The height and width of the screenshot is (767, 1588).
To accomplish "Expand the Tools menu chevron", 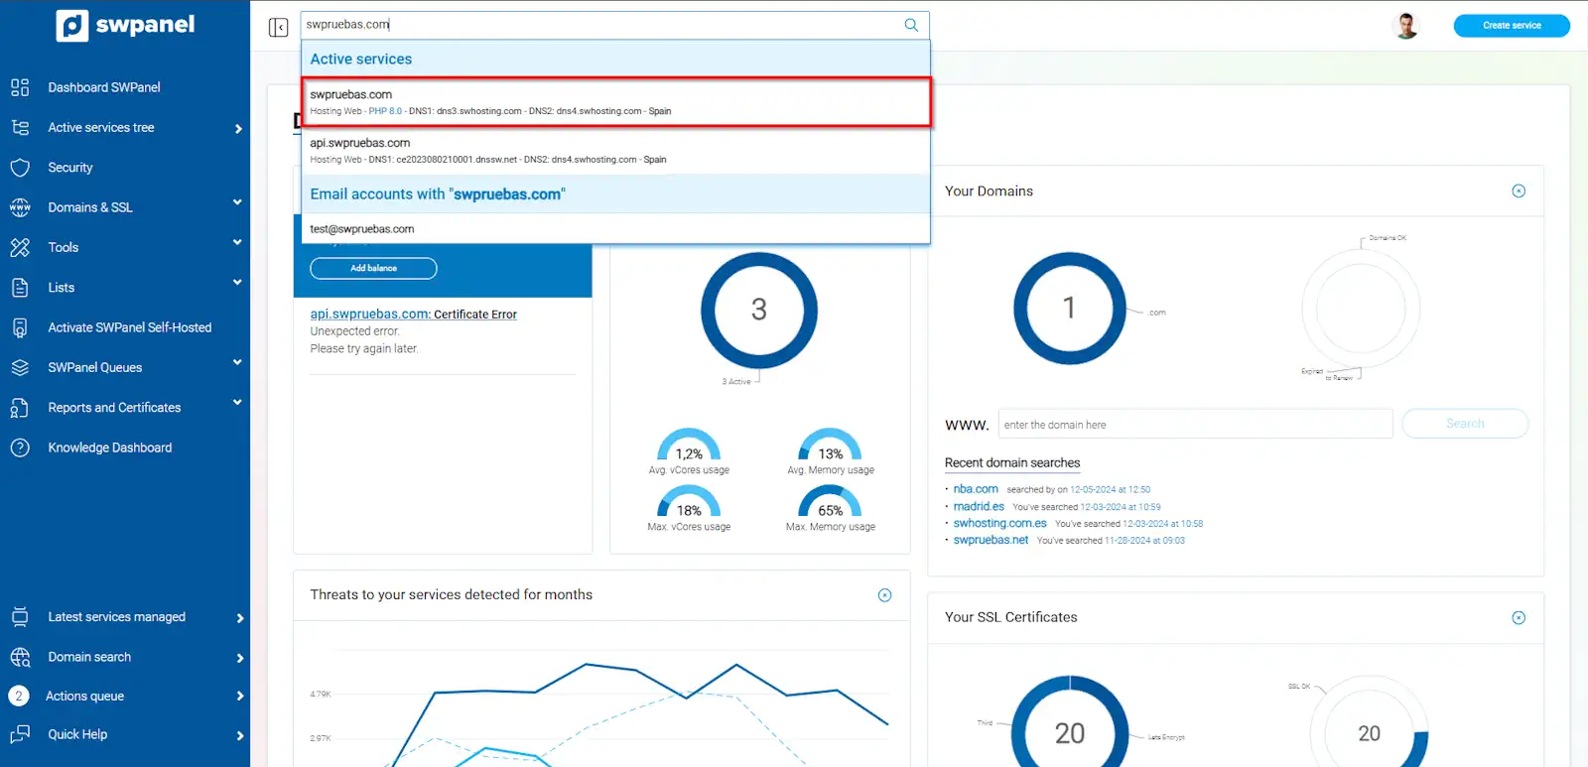I will coord(237,242).
